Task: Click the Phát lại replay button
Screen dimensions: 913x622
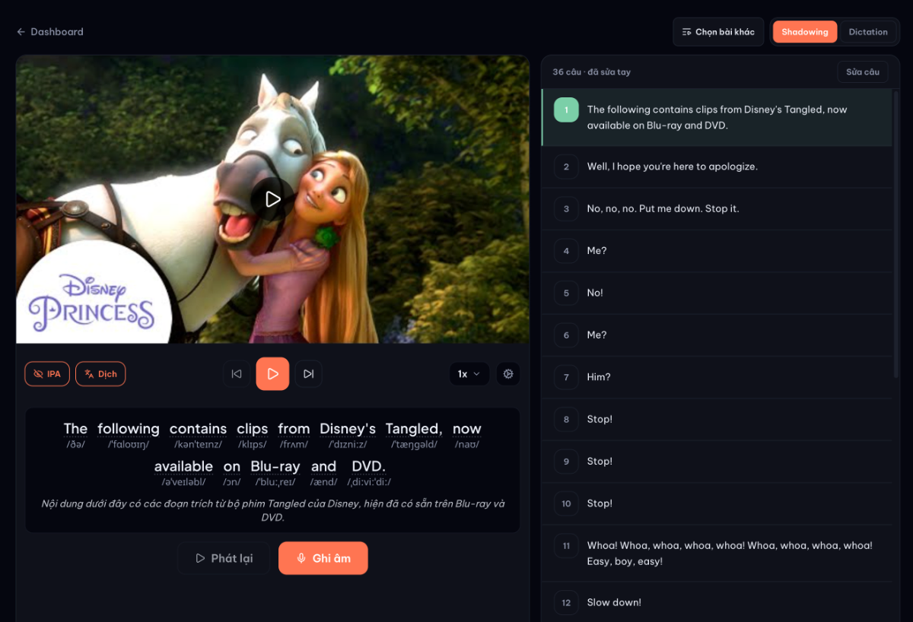Action: [224, 558]
